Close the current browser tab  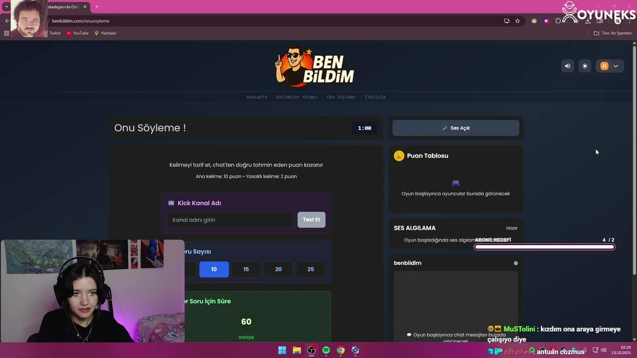85,6
